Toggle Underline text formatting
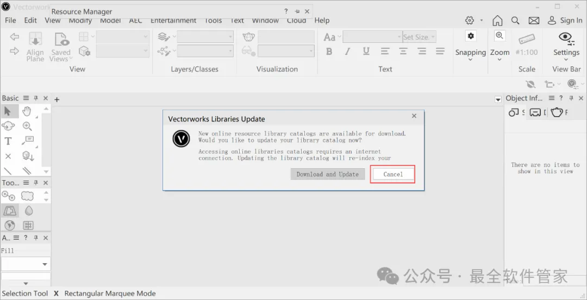This screenshot has height=300, width=587. tap(366, 51)
